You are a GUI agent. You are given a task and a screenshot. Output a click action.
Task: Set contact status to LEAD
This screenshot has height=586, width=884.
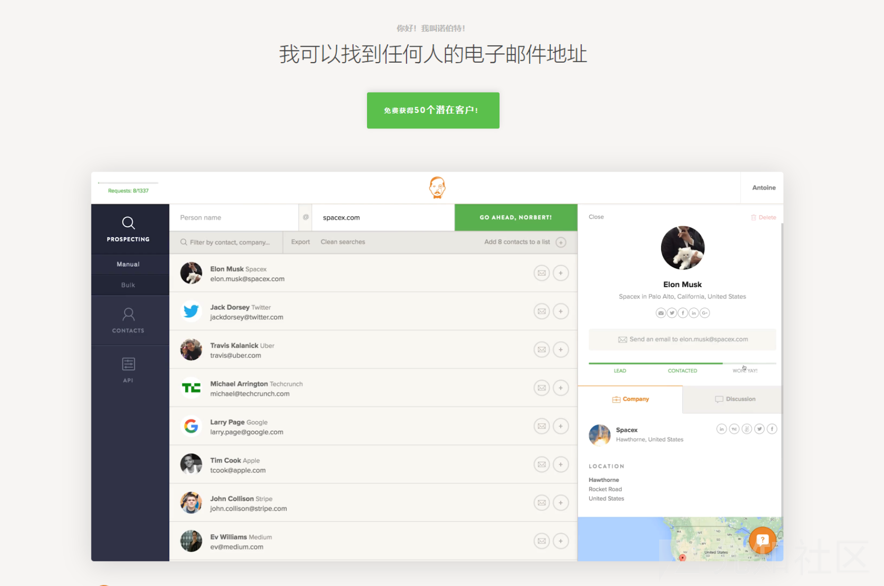click(620, 371)
